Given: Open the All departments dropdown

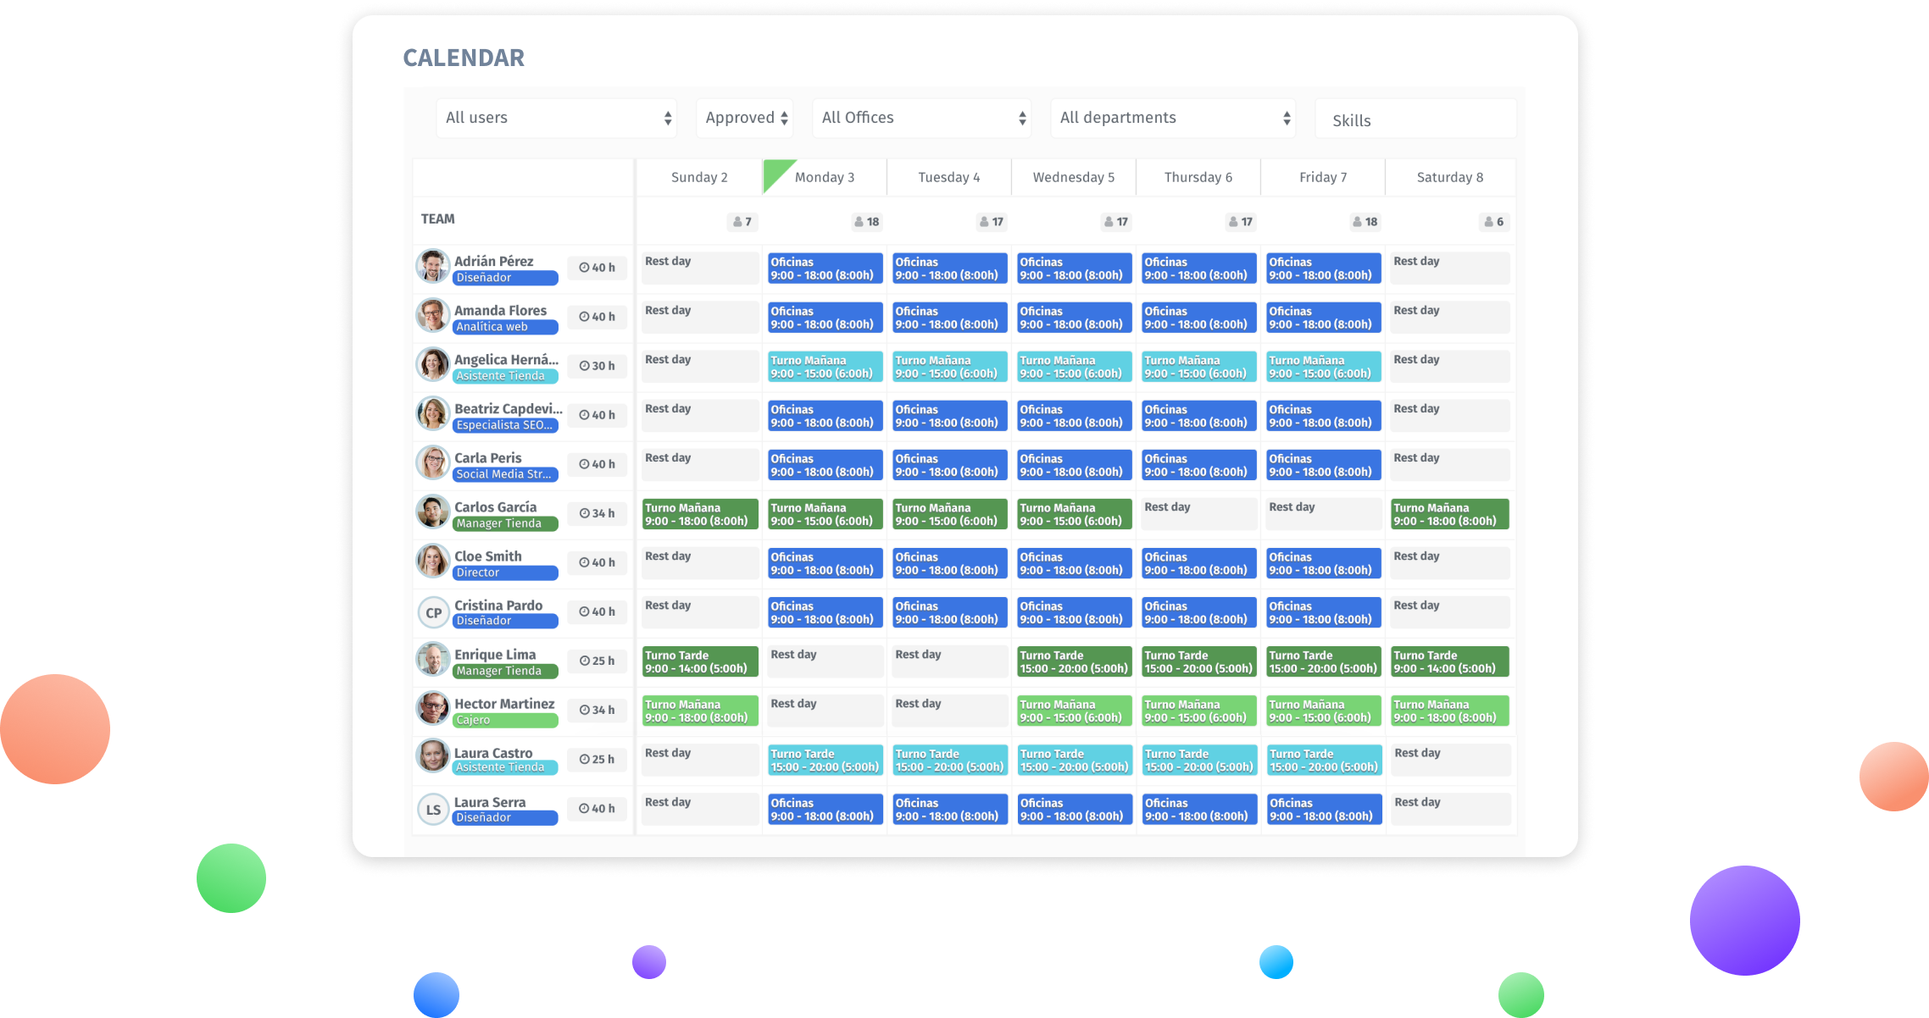Looking at the screenshot, I should 1173,118.
